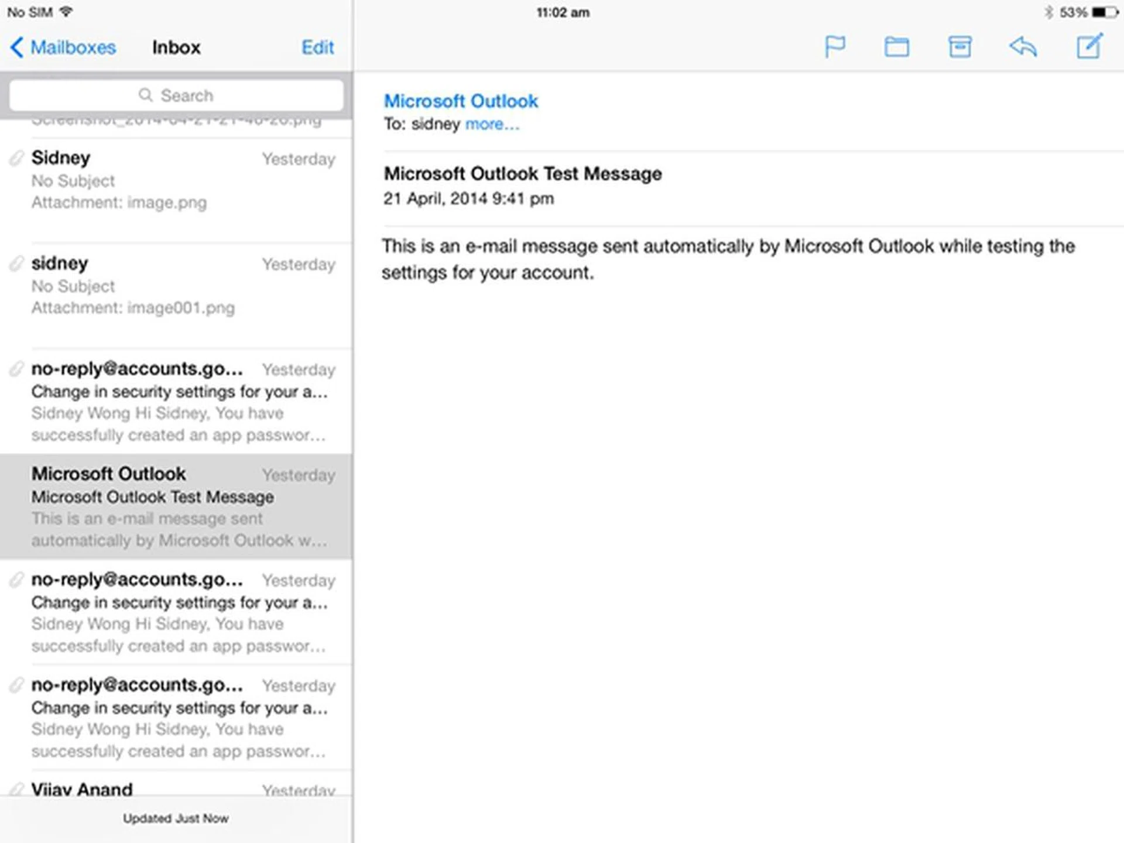The image size is (1124, 843).
Task: Open no-reply email below Microsoft Outlook
Action: (176, 612)
